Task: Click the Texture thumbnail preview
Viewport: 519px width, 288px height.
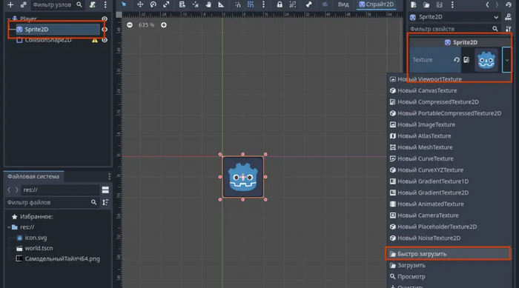Action: tap(486, 60)
